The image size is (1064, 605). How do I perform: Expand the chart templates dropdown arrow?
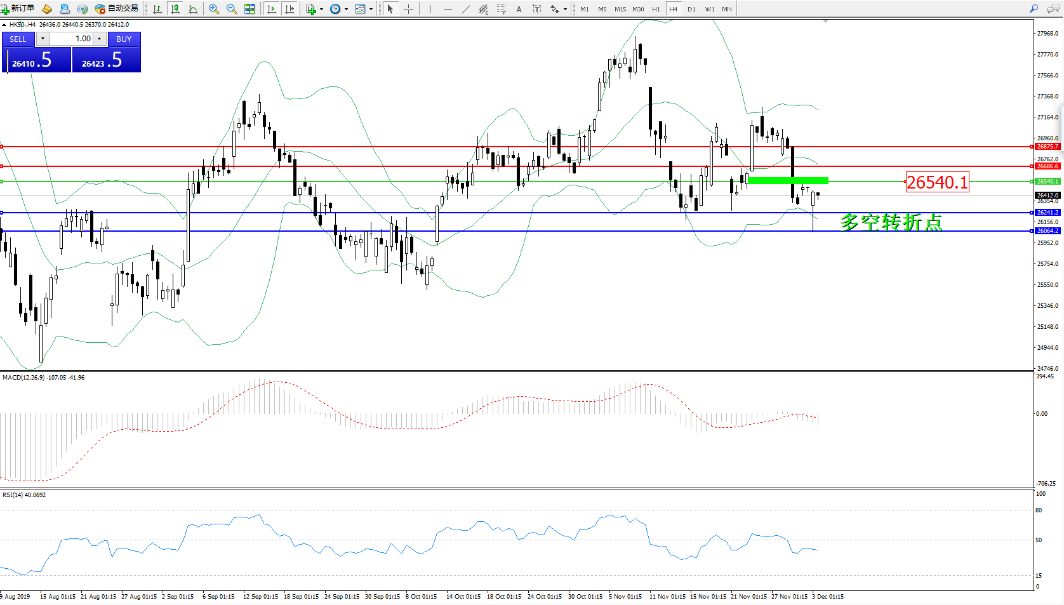(x=371, y=9)
